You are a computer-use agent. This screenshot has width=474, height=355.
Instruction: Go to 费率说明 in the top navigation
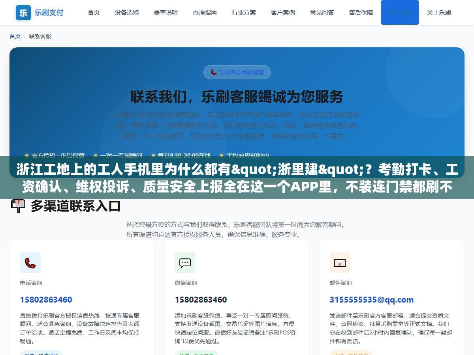[166, 13]
